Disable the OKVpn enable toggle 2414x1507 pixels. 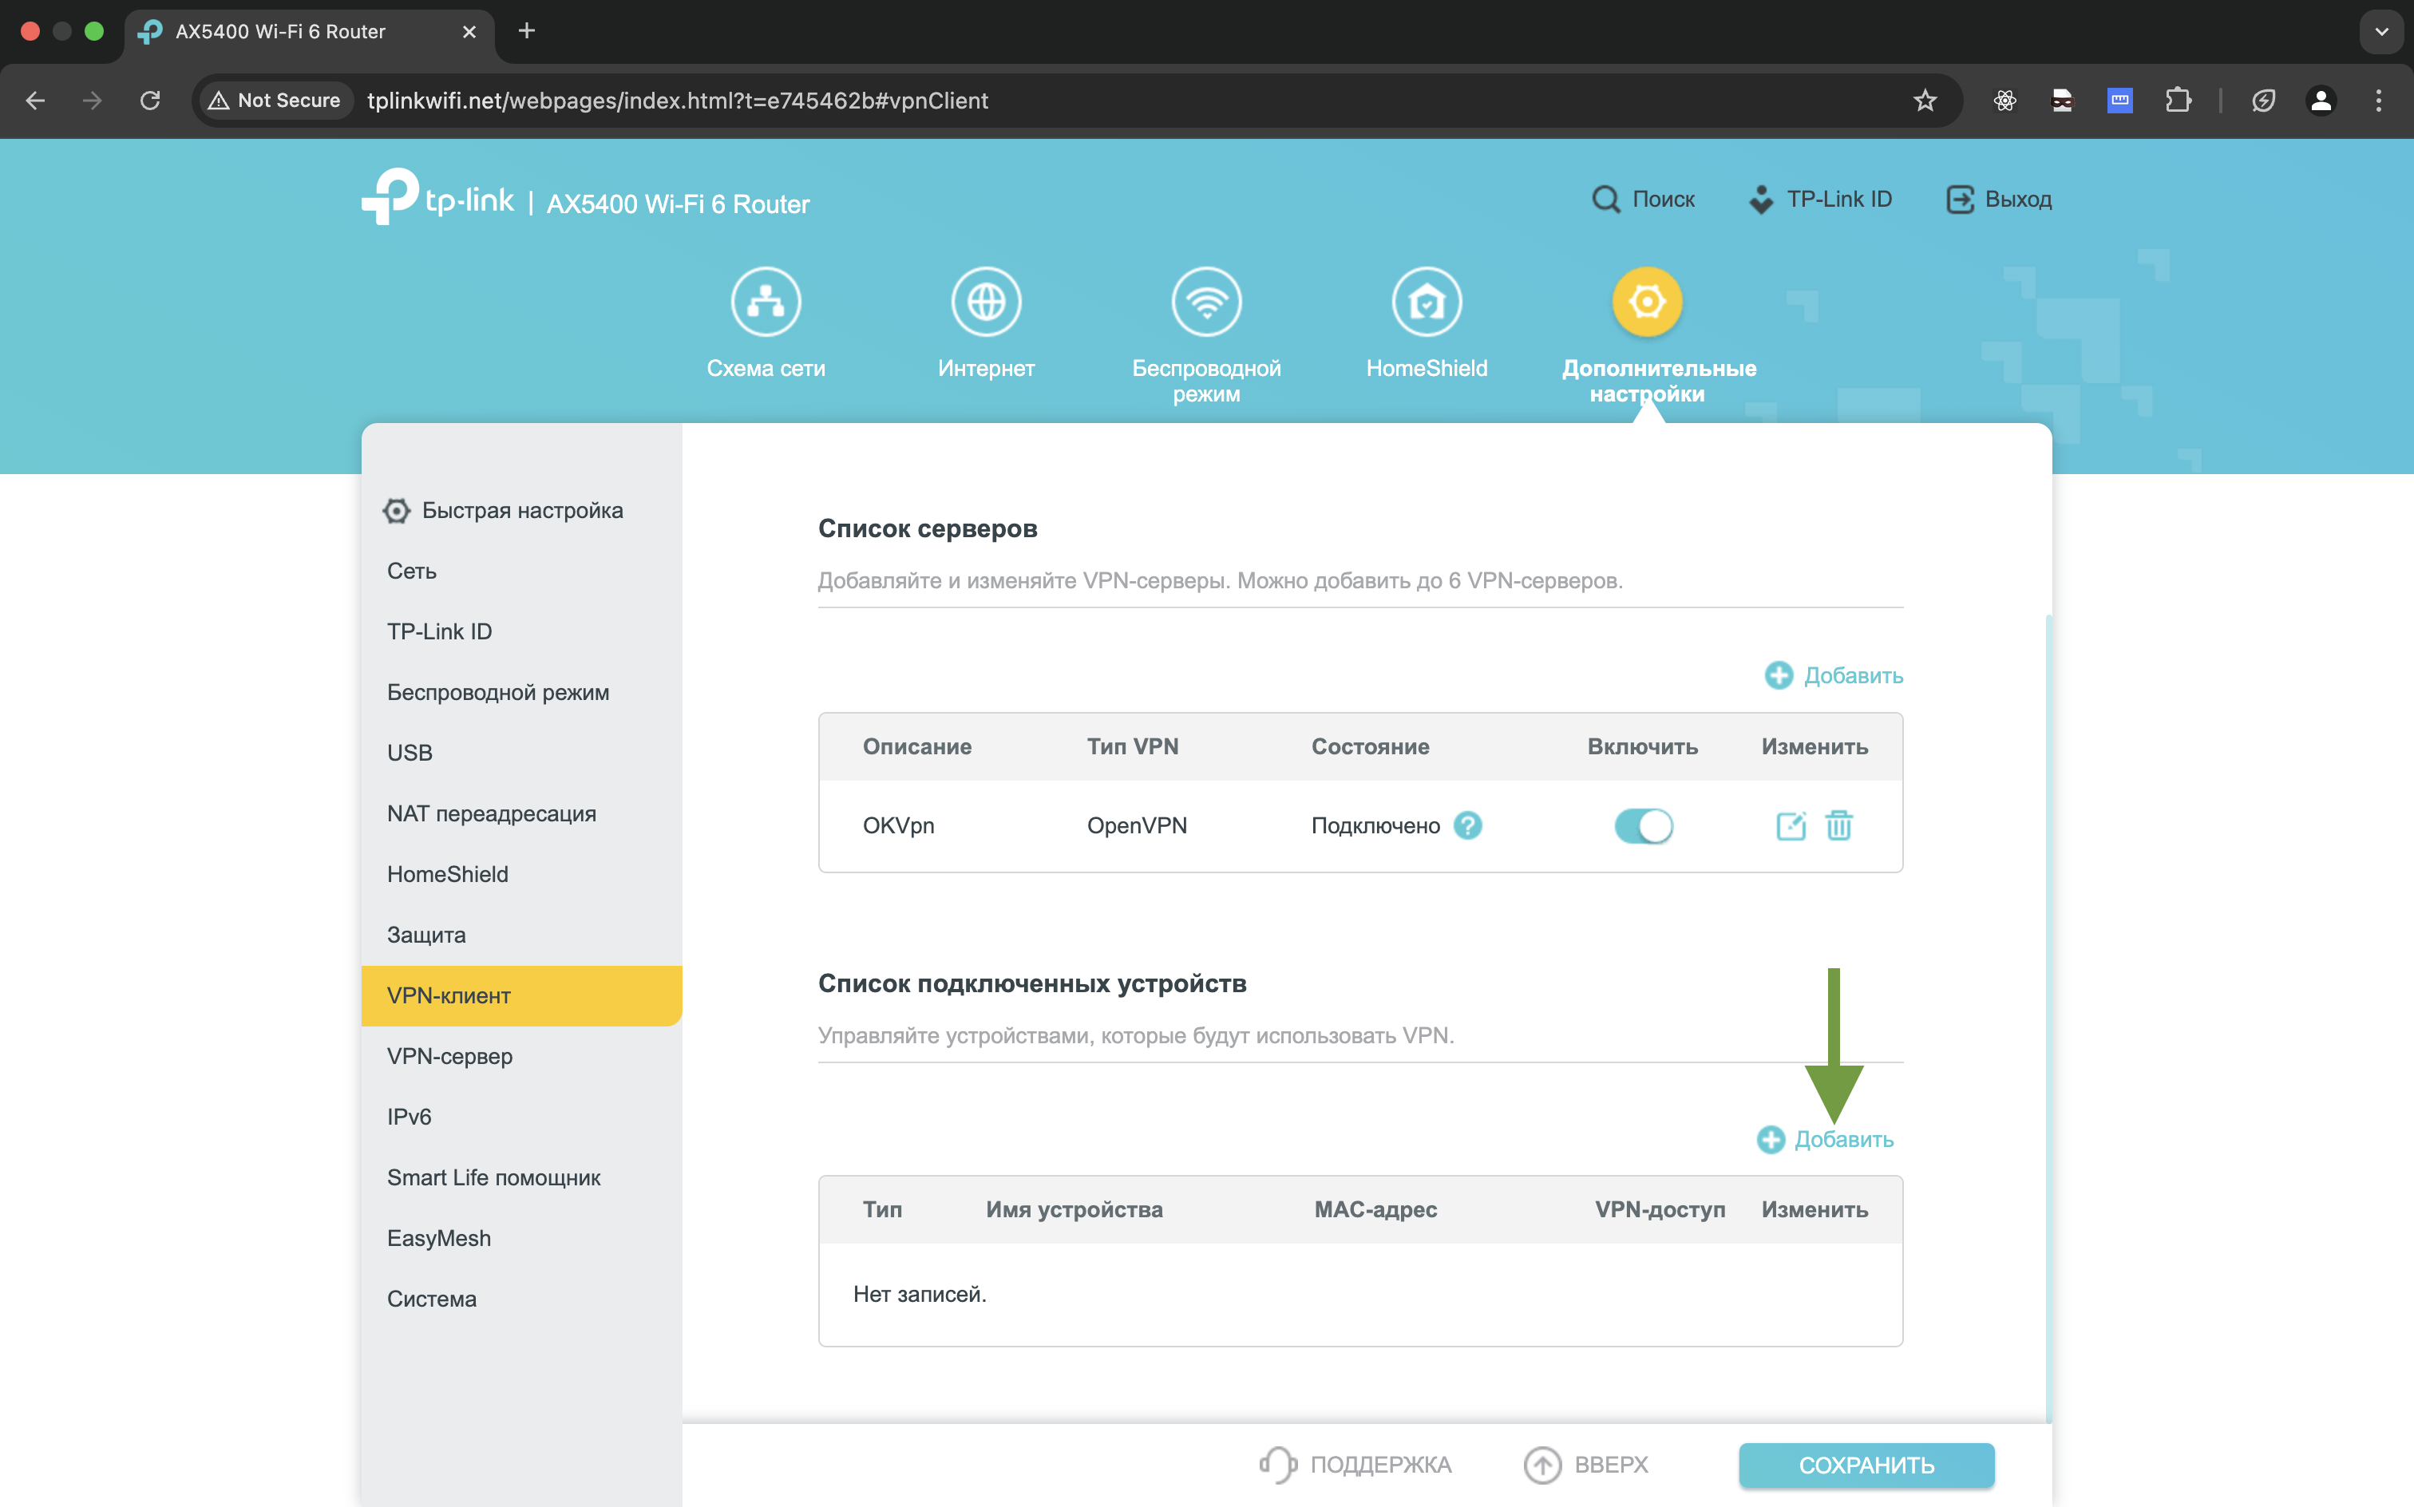(1644, 825)
